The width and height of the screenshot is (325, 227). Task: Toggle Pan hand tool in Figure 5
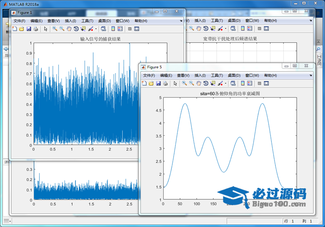click(199, 84)
